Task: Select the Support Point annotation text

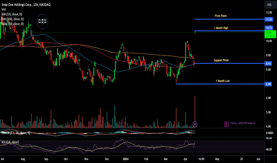Action: (x=221, y=60)
